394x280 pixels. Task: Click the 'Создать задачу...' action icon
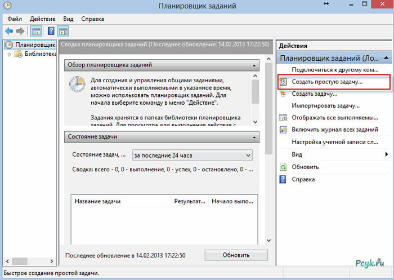click(284, 94)
